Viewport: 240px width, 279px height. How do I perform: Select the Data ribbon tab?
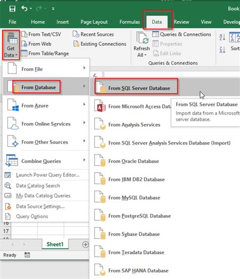[157, 22]
